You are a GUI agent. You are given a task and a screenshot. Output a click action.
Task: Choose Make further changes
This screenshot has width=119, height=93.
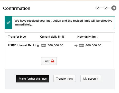coord(33,79)
